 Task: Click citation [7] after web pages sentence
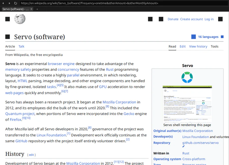tap(66, 91)
